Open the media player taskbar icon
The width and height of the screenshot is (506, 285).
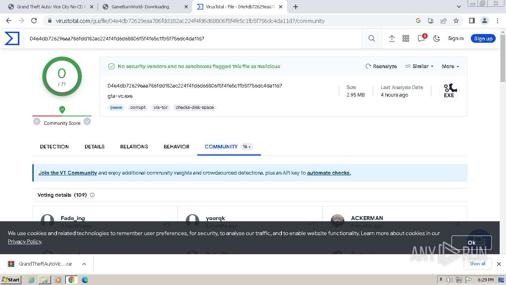58,280
